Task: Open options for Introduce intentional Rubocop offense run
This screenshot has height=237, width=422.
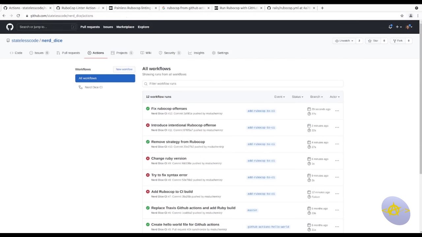Action: tap(337, 127)
